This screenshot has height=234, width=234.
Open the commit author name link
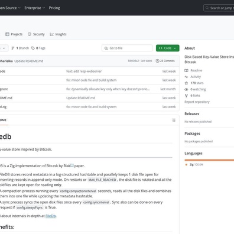point(6,61)
